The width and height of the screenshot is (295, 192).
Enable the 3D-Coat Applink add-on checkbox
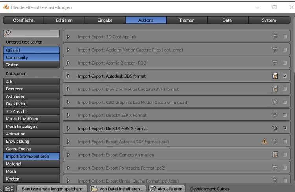click(285, 36)
